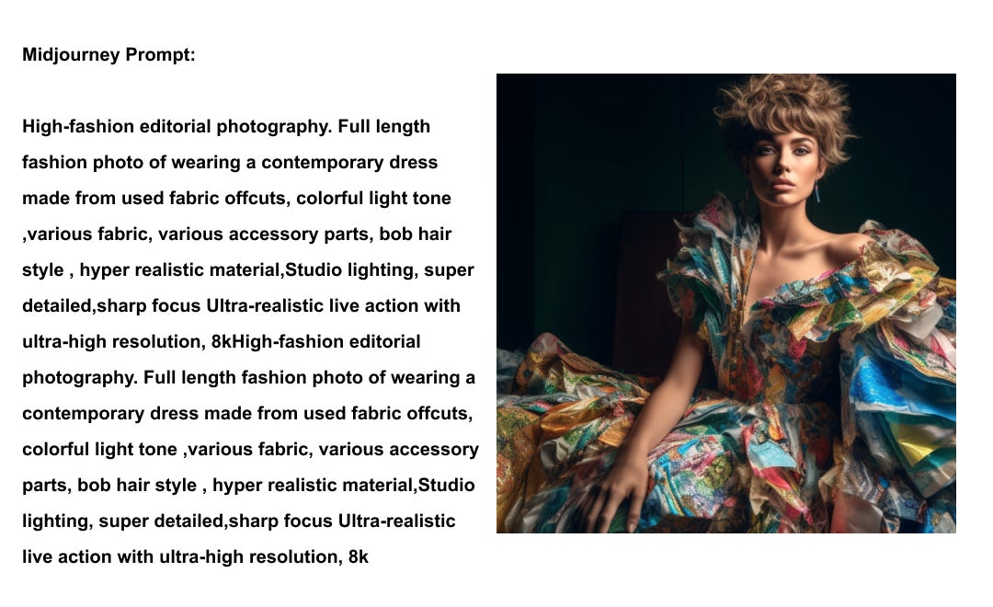
Task: Click 'Studio' in 'material,Studio lighting, super' line
Action: (314, 269)
